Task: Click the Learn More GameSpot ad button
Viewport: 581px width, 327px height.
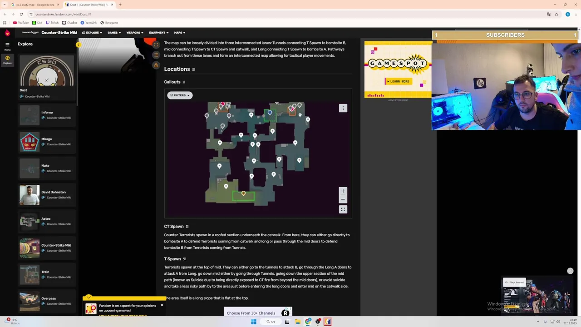Action: 398,81
